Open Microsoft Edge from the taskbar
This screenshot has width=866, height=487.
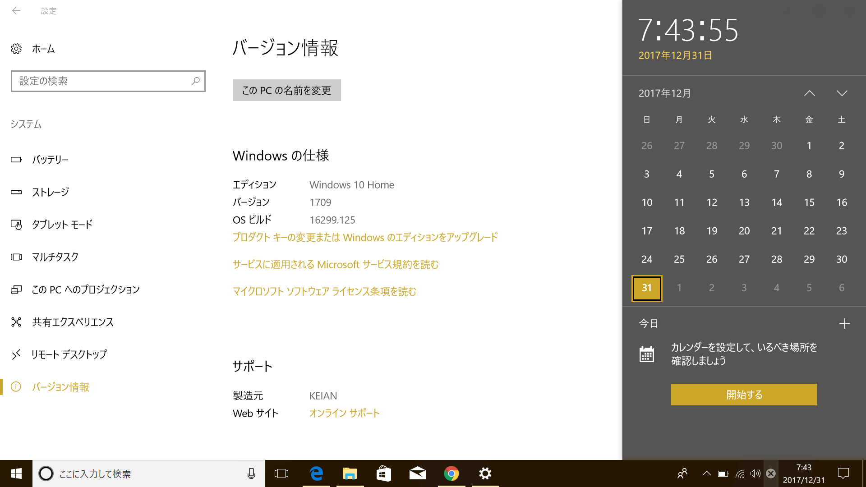316,473
